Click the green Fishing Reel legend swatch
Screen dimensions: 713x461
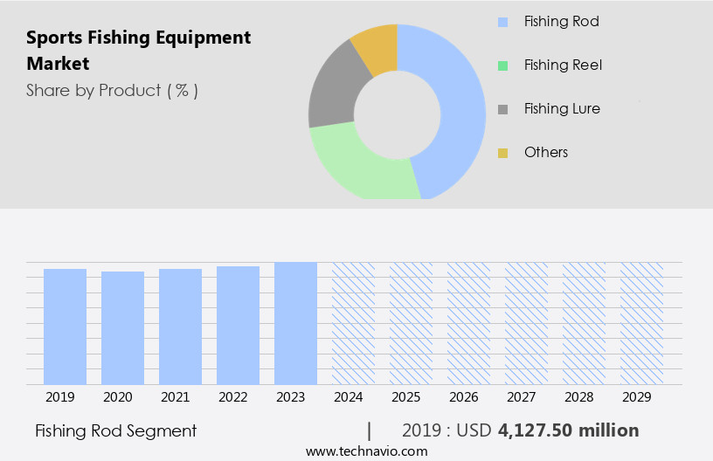point(502,65)
